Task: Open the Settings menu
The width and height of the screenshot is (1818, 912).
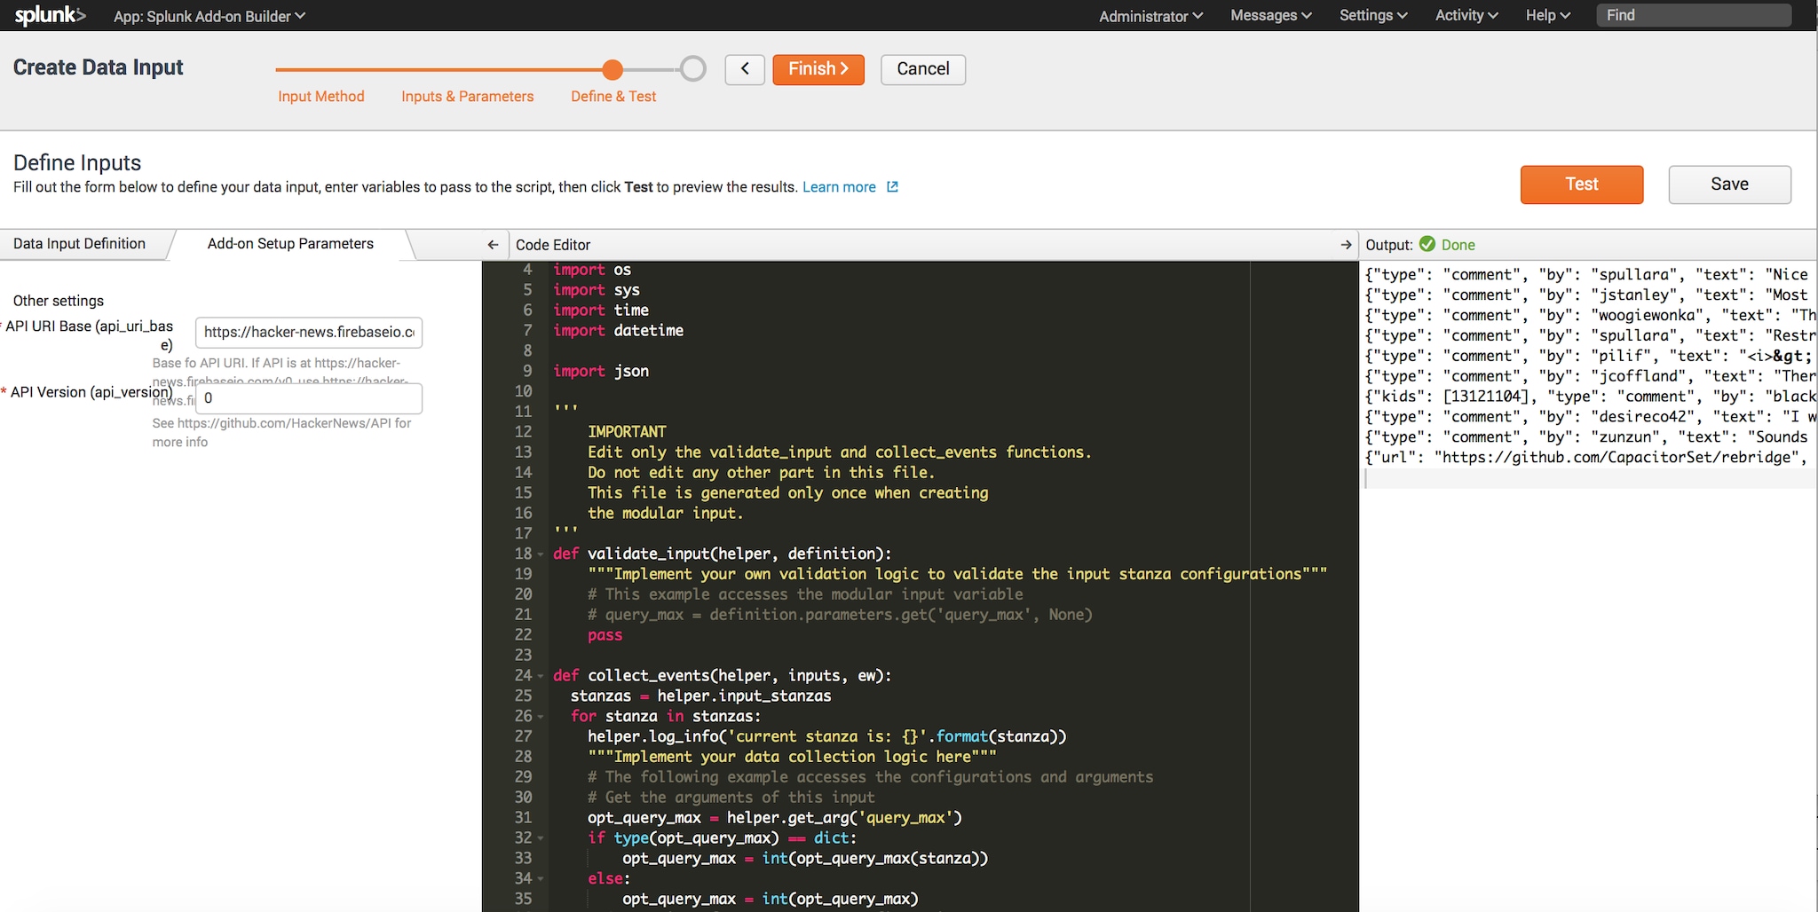Action: tap(1372, 16)
